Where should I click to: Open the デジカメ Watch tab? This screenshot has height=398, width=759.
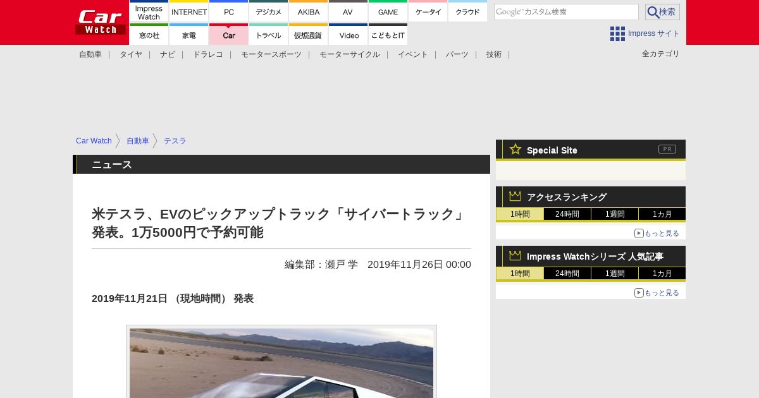tap(269, 11)
